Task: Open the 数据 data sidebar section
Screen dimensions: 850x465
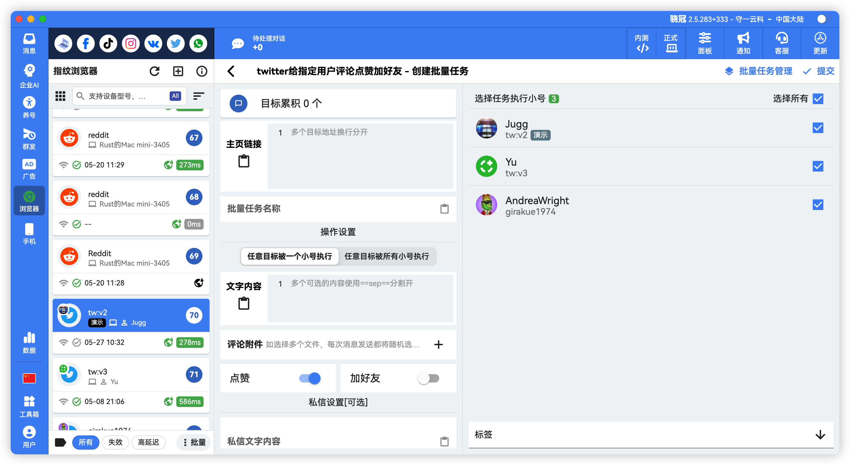Action: click(29, 343)
